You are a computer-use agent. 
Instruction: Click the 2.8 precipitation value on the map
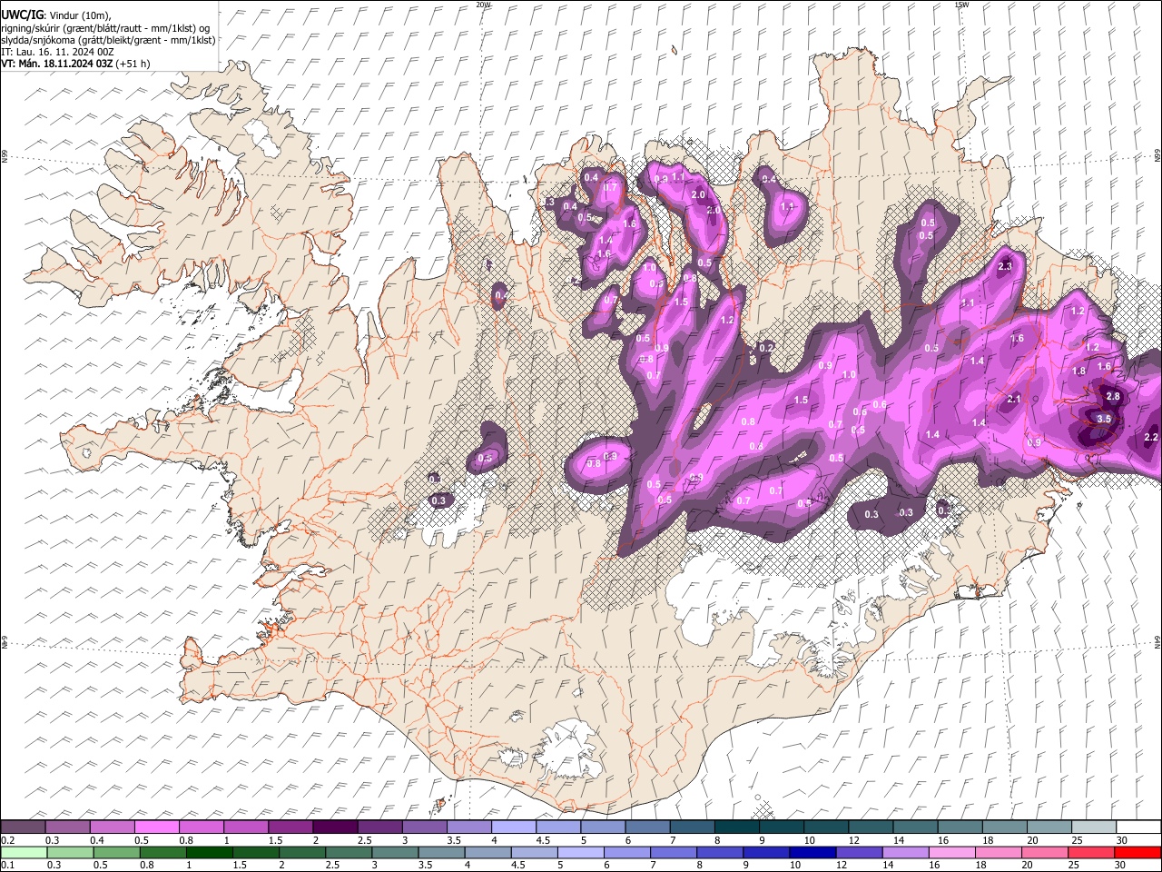[1113, 397]
